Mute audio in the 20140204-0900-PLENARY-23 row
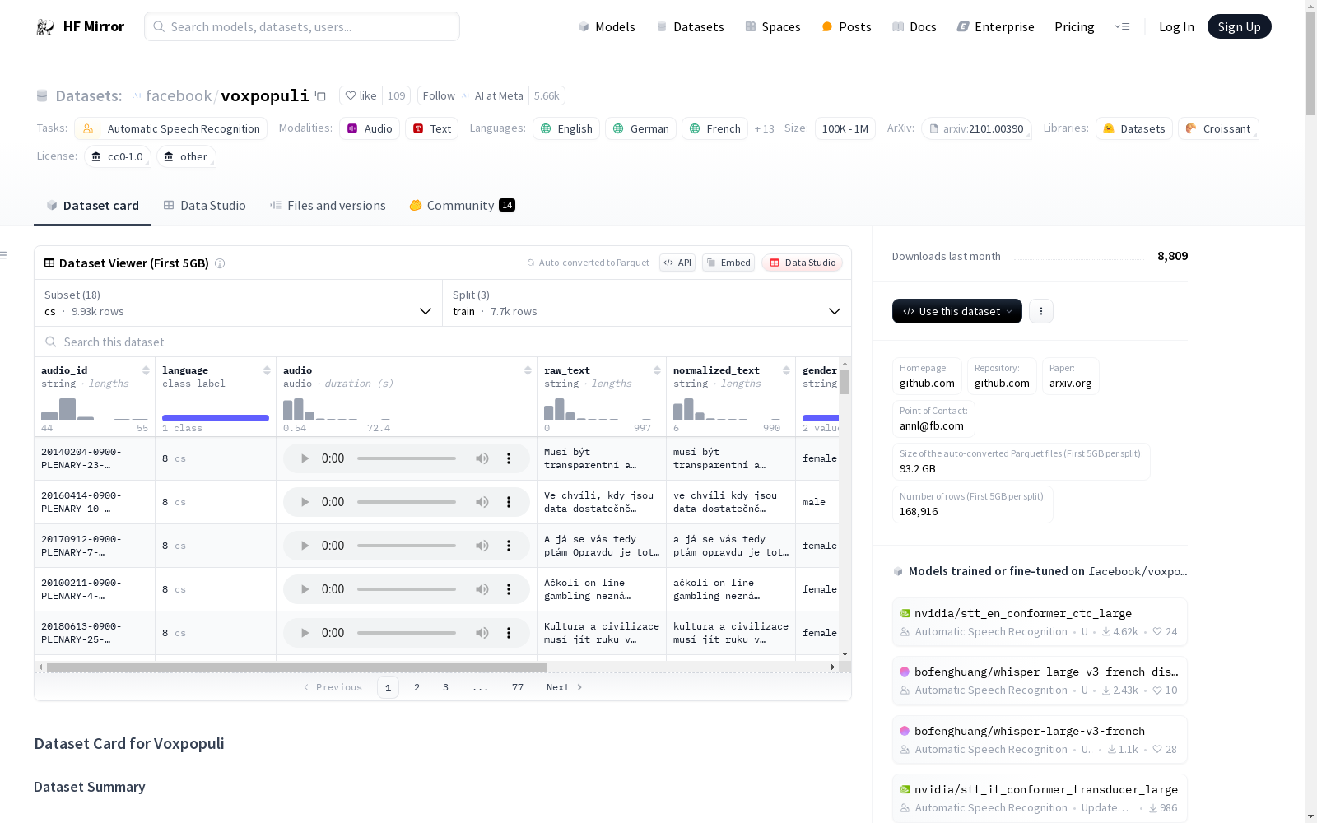 tap(482, 458)
